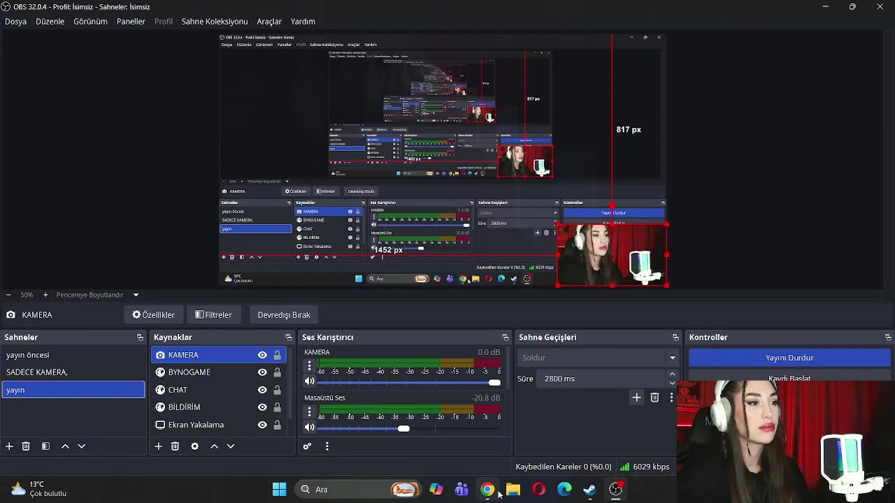Screen dimensions: 895x503
Task: Zoom in the preview with the plus icon
Action: [x=45, y=295]
